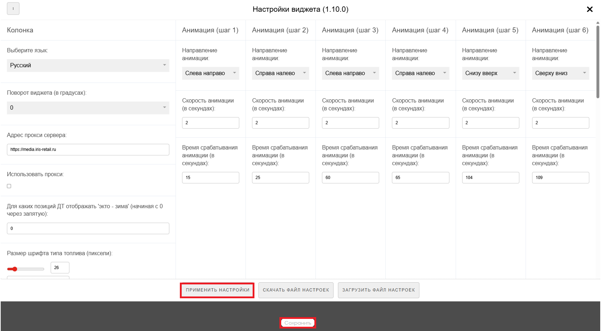Click step 1 animation speed field

pyautogui.click(x=210, y=123)
